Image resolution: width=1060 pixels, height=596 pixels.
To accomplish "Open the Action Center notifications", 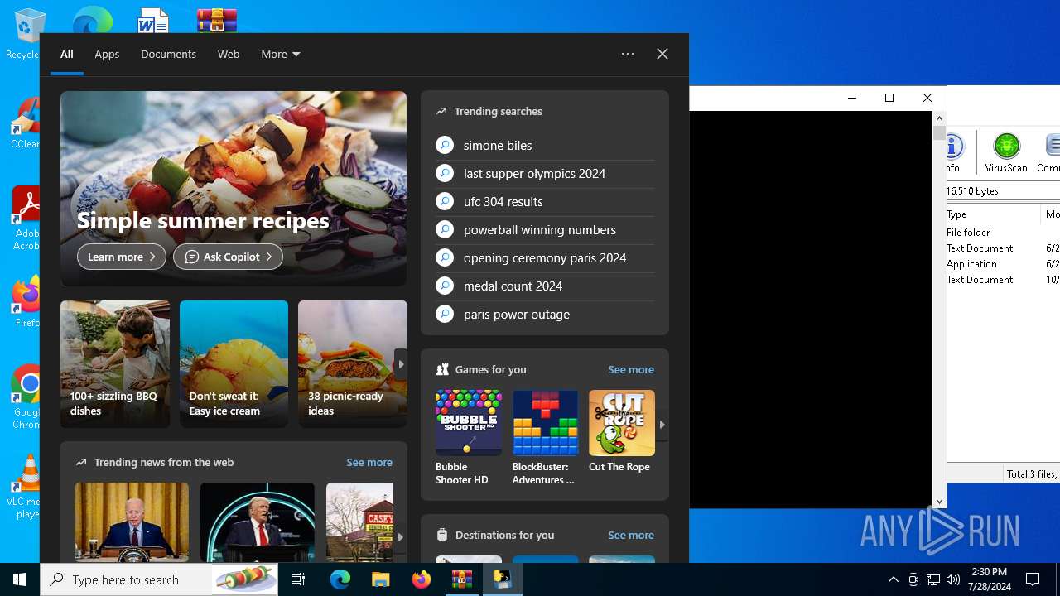I will (1033, 579).
